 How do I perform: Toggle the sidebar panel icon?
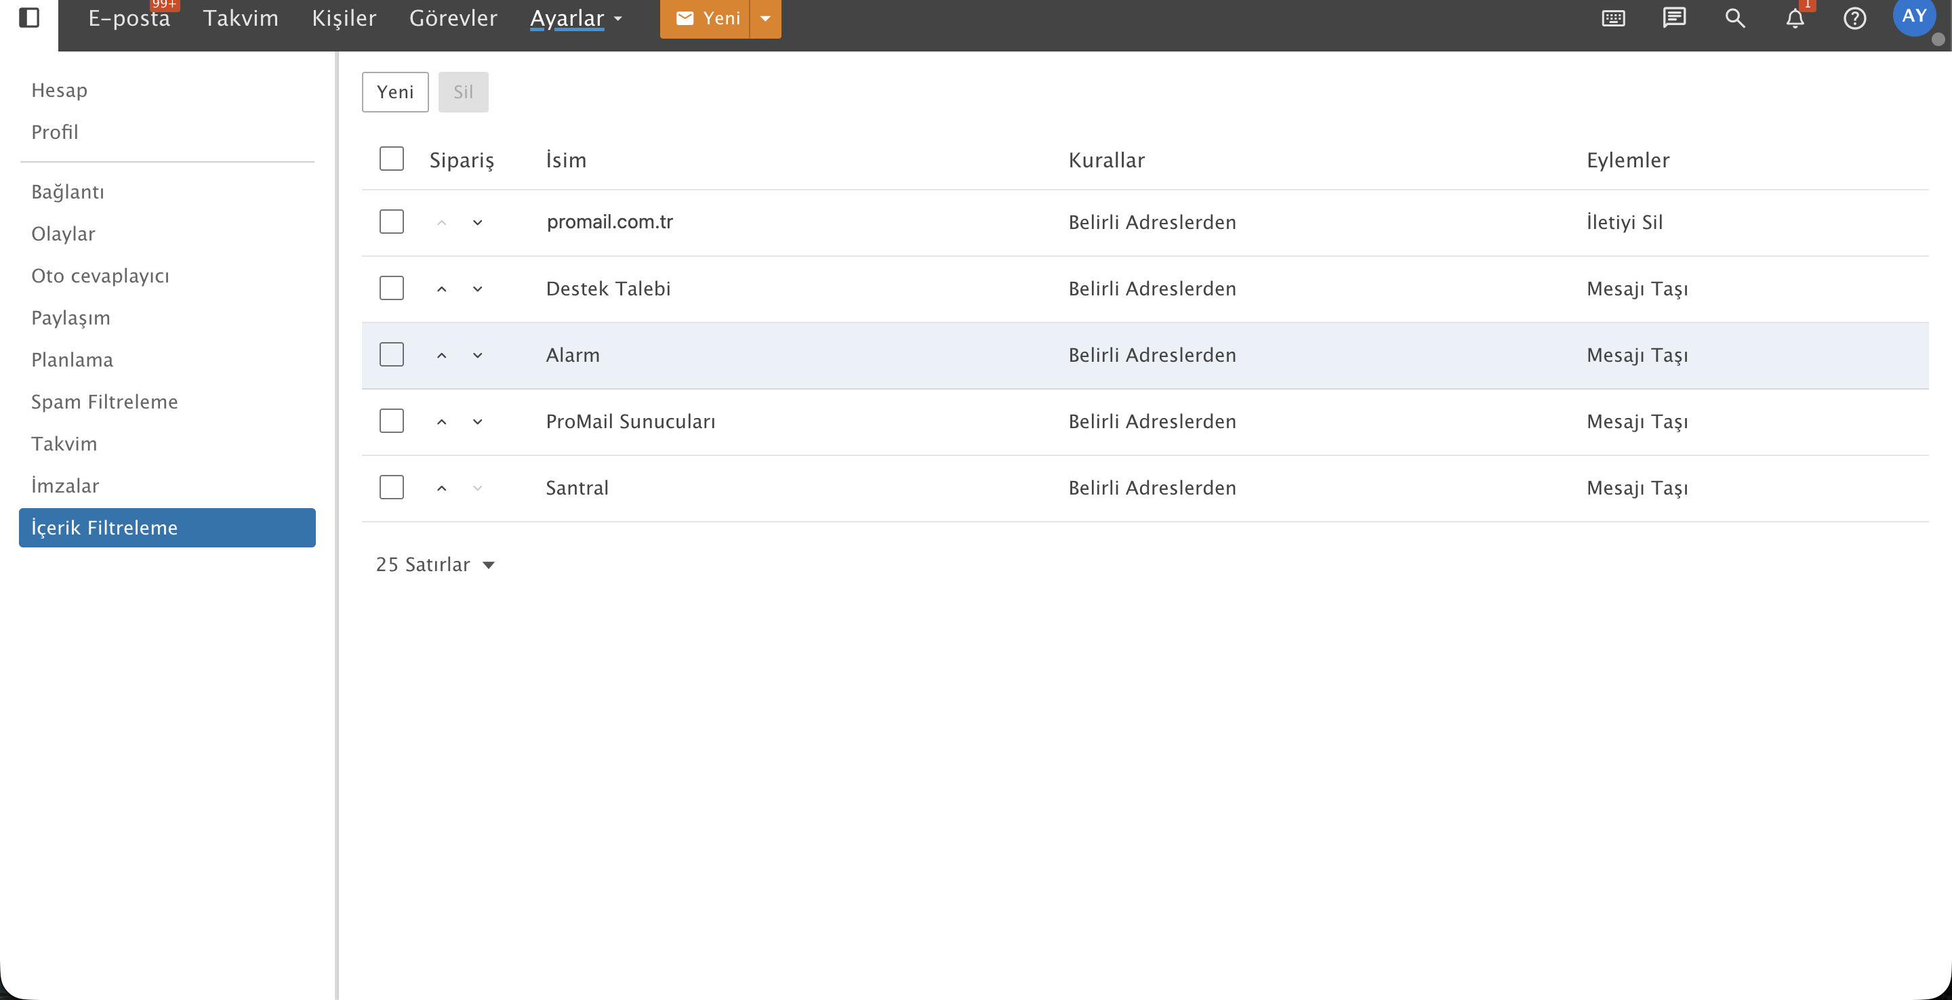tap(28, 18)
